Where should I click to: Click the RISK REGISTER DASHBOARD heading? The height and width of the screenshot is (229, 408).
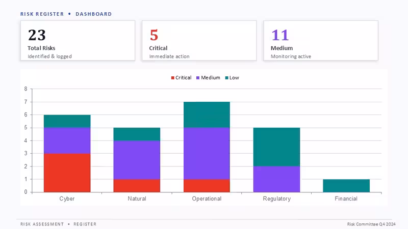point(66,14)
